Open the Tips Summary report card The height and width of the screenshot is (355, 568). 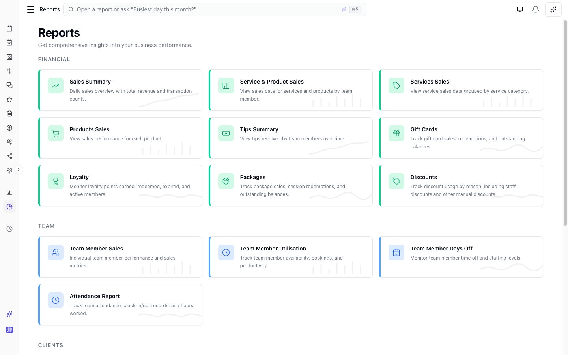(x=291, y=138)
